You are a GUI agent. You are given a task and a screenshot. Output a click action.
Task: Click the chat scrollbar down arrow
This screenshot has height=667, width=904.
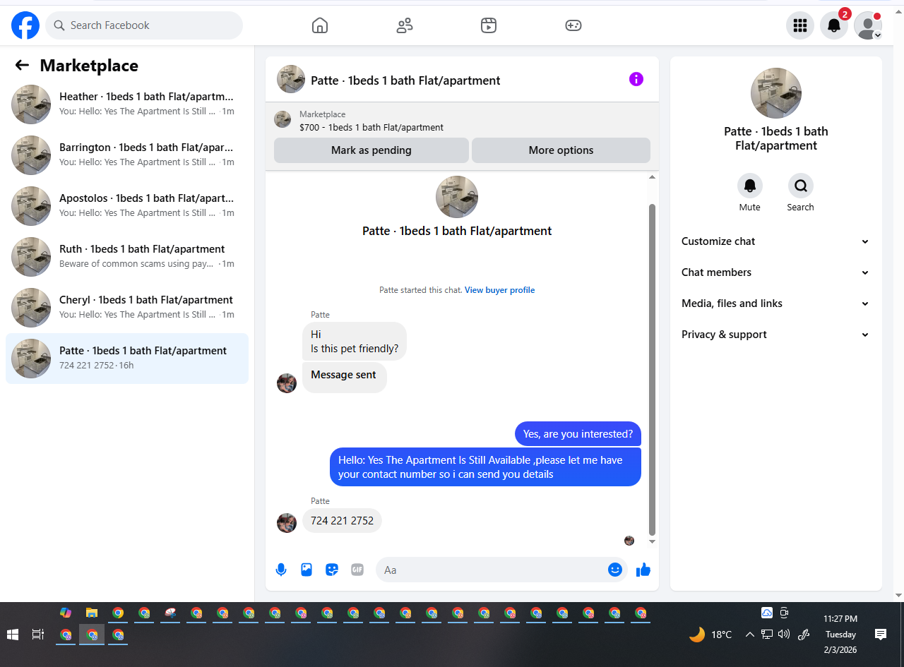pos(653,541)
